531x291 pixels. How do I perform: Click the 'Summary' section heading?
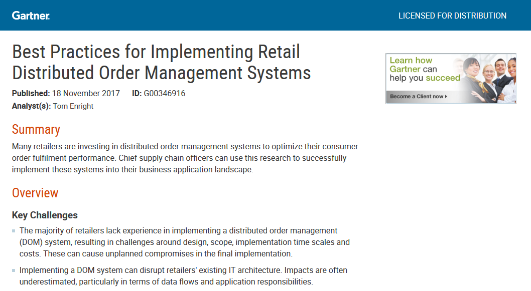point(36,129)
